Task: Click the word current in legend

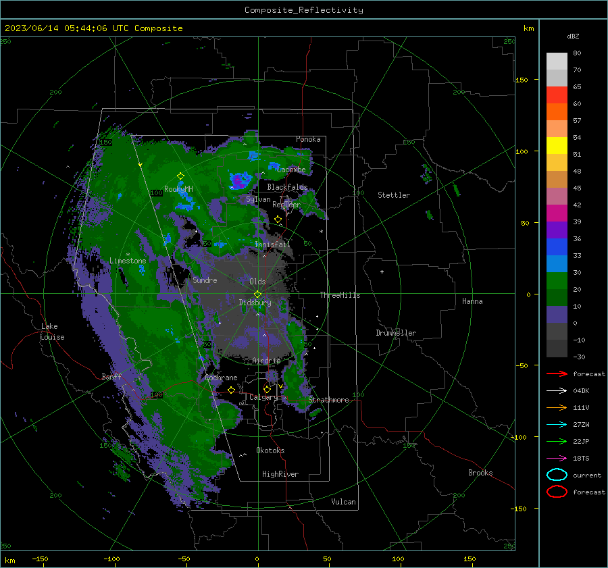Action: tap(587, 475)
